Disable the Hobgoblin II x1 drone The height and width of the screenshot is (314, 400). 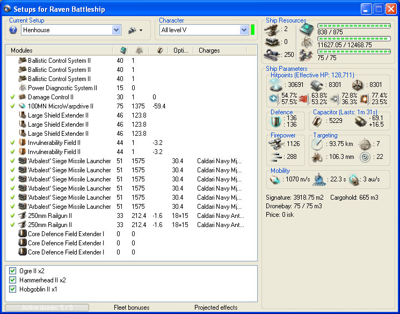13,289
